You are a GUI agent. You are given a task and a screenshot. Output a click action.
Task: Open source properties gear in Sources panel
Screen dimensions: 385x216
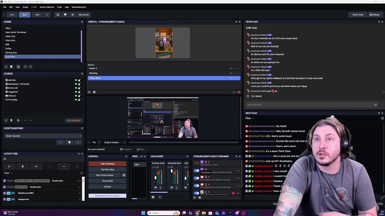click(18, 120)
